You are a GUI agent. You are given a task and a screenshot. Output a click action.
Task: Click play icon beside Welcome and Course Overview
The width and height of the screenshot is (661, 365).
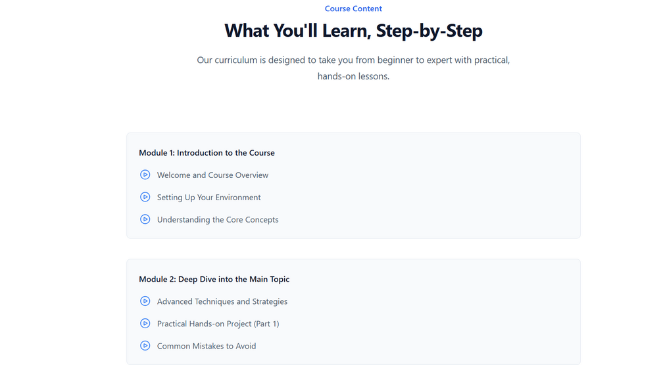click(145, 175)
